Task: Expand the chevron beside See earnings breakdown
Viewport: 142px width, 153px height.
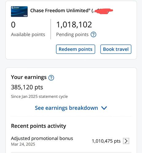Action: point(104,108)
